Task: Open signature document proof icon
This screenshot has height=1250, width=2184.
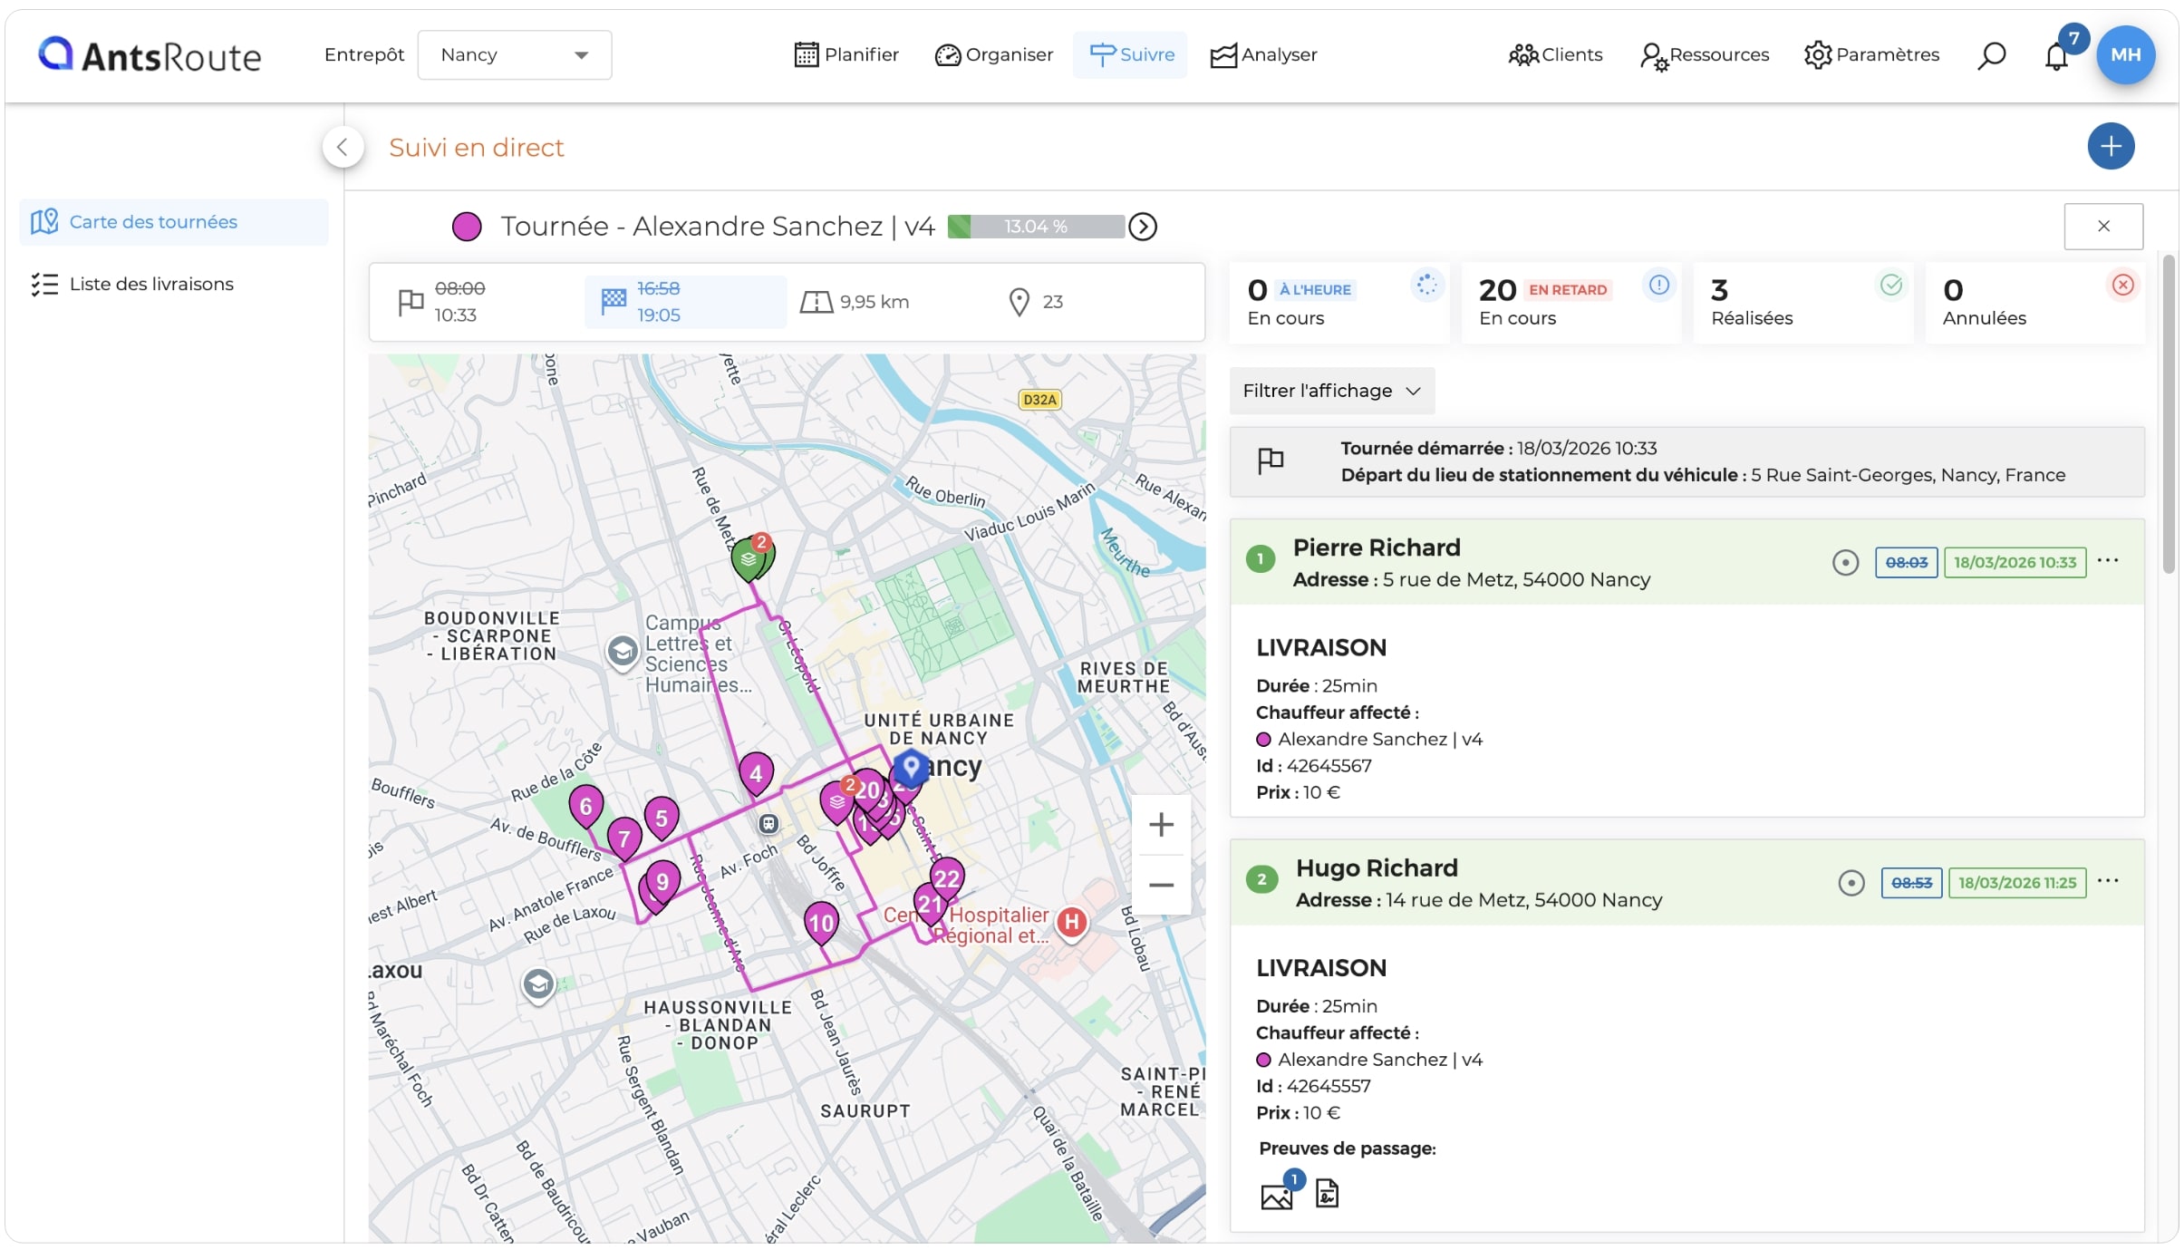Action: coord(1327,1194)
